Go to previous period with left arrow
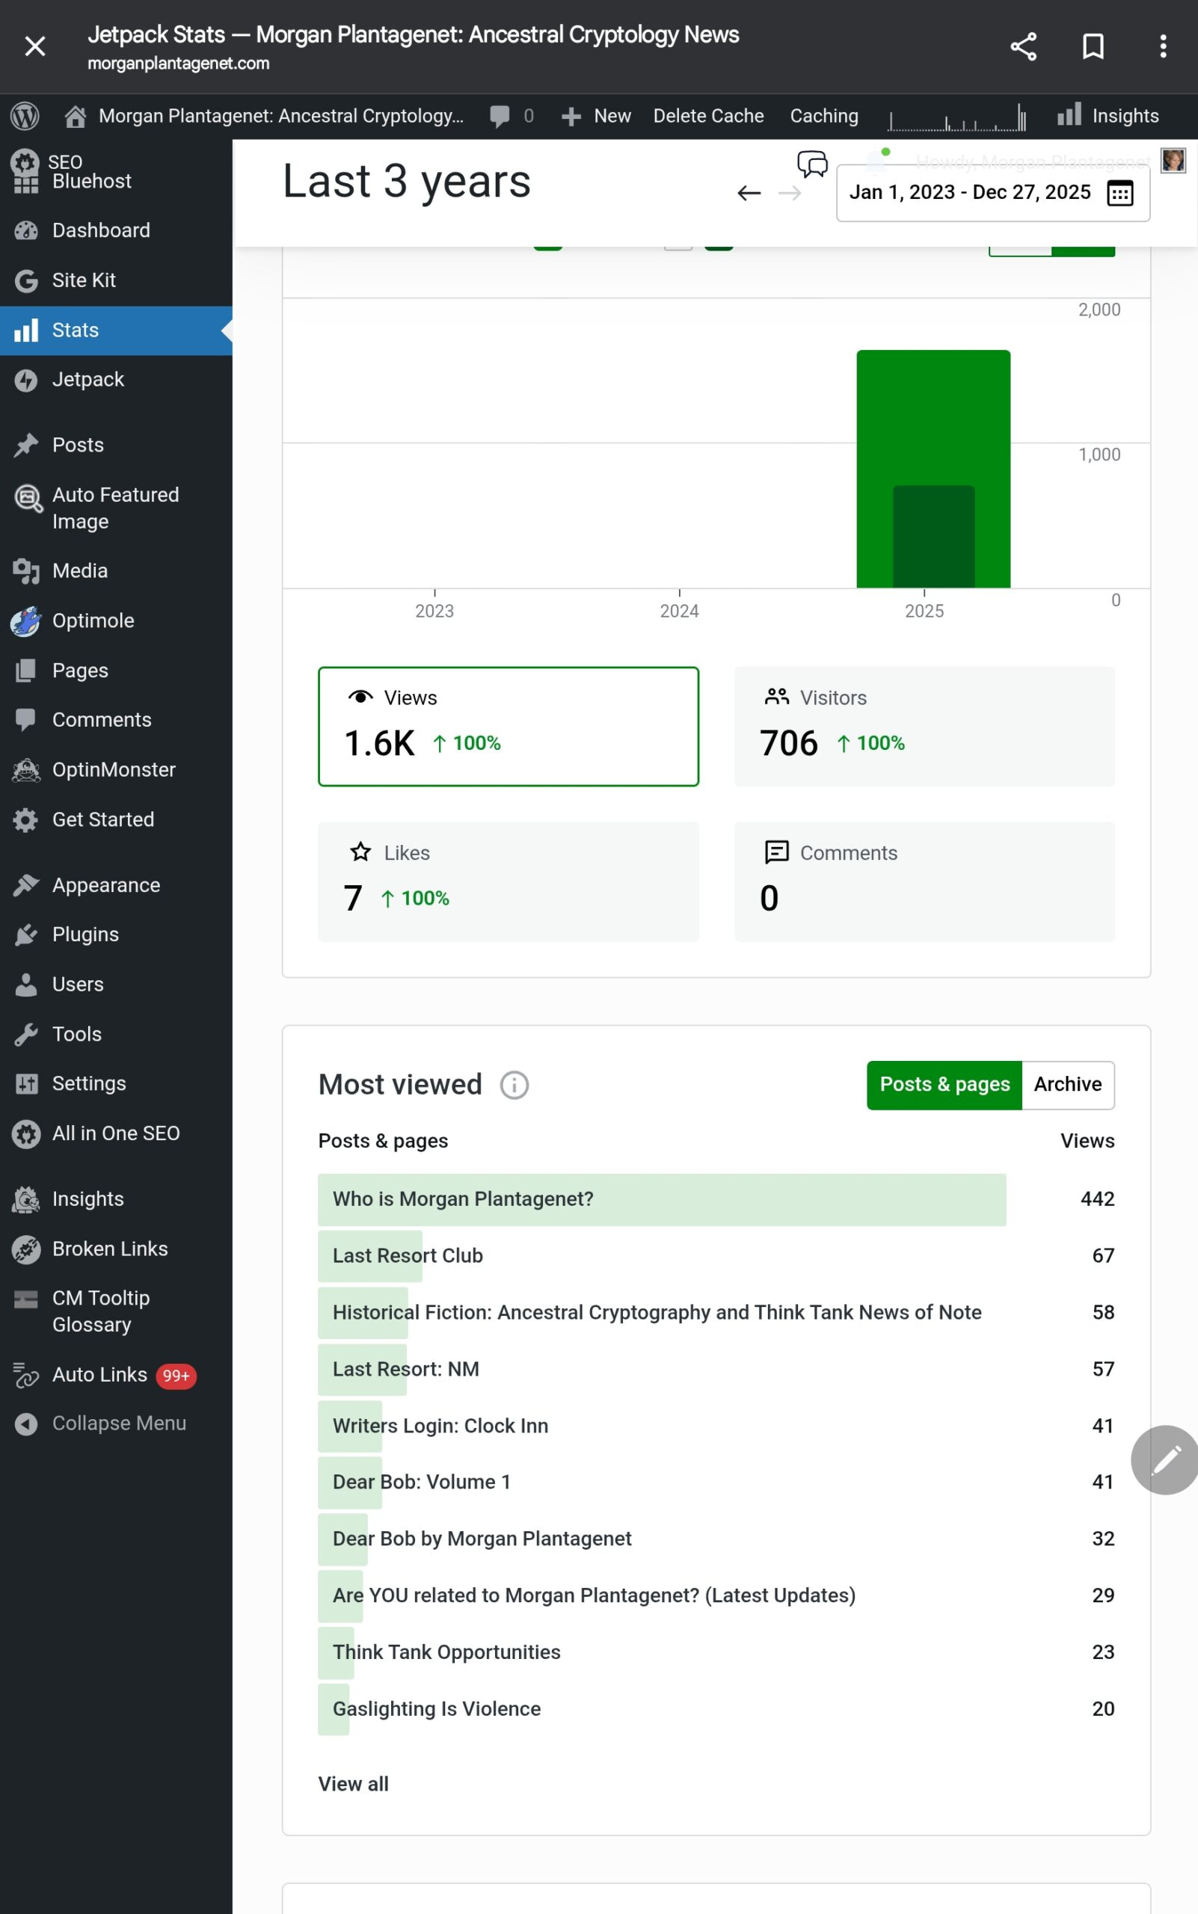Image resolution: width=1198 pixels, height=1914 pixels. pos(749,192)
